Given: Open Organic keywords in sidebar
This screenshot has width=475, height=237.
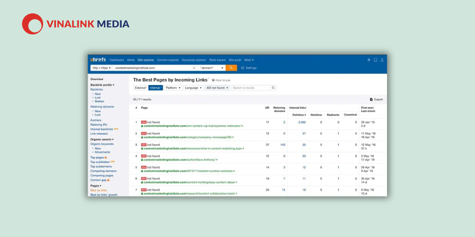Looking at the screenshot, I should click(102, 144).
